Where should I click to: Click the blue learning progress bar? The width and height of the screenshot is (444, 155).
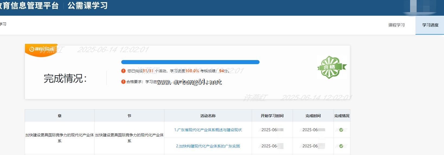pyautogui.click(x=190, y=62)
